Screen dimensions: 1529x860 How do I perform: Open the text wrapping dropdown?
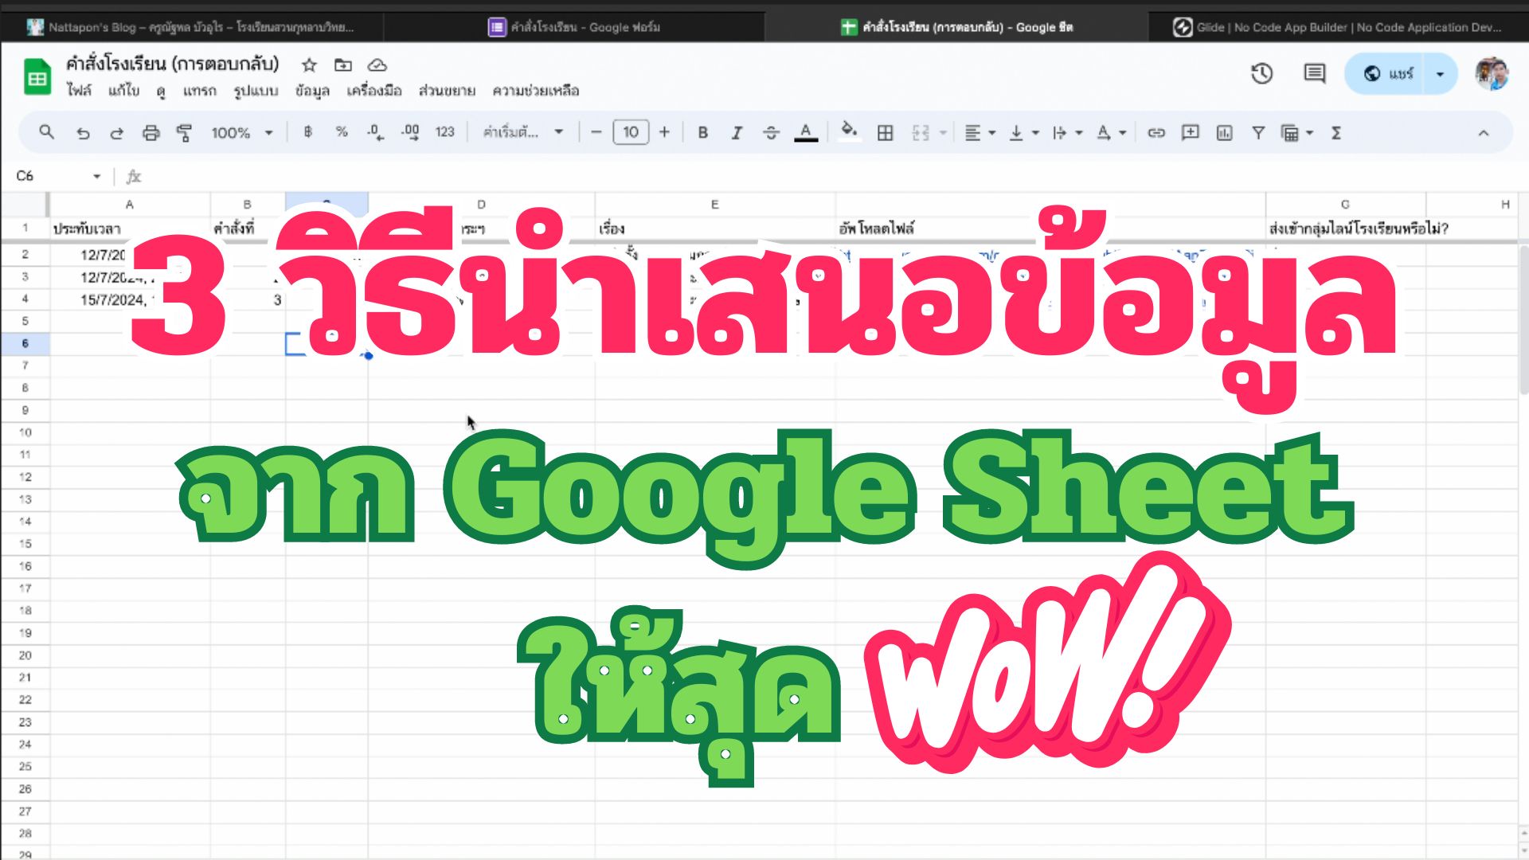point(1067,133)
